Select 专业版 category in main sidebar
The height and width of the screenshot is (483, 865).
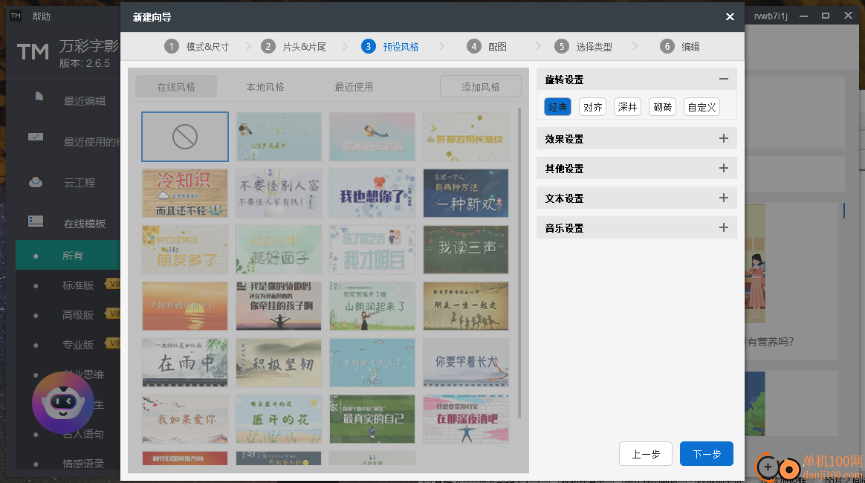point(78,345)
